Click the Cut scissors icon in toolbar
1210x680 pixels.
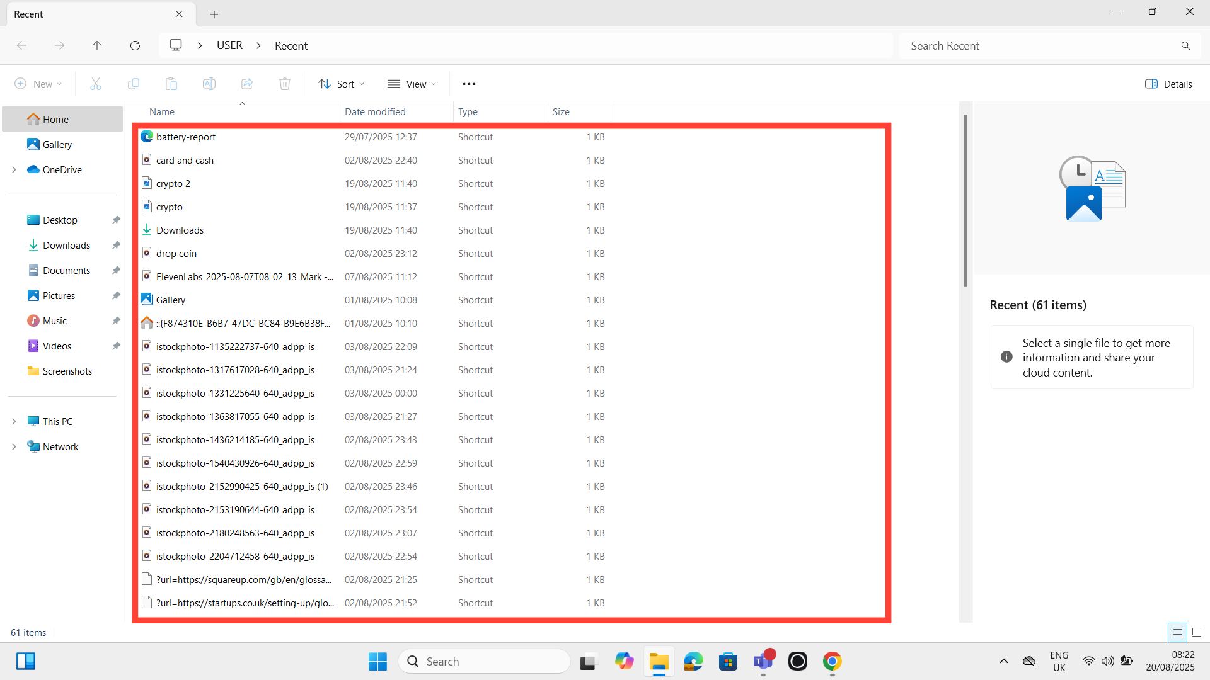96,84
